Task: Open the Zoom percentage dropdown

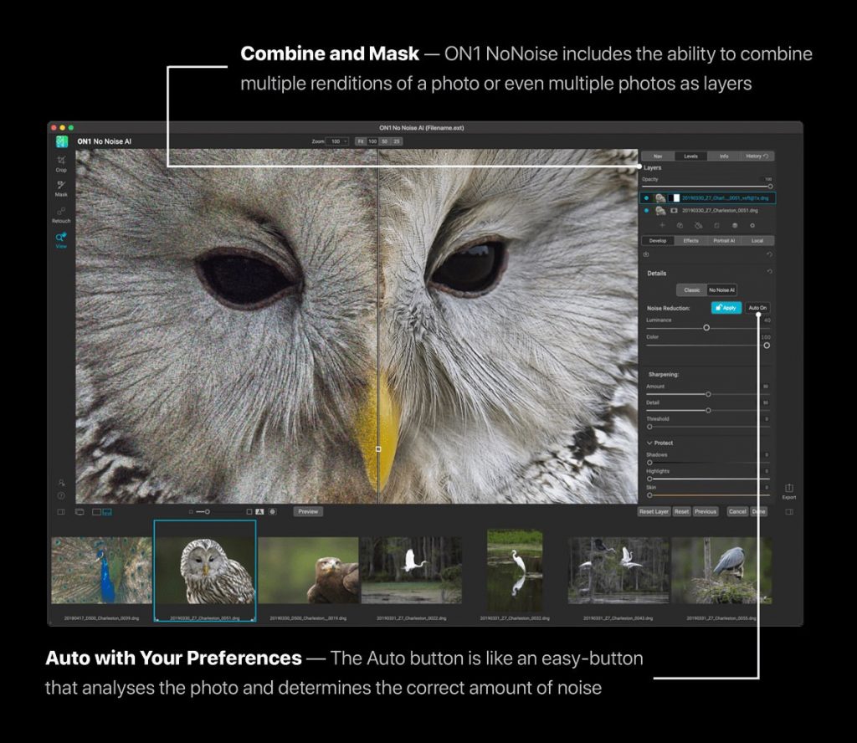Action: pyautogui.click(x=336, y=141)
